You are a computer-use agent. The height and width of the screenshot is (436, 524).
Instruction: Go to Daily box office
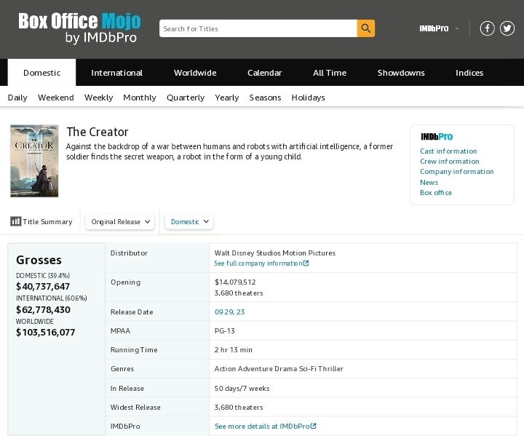click(x=17, y=98)
